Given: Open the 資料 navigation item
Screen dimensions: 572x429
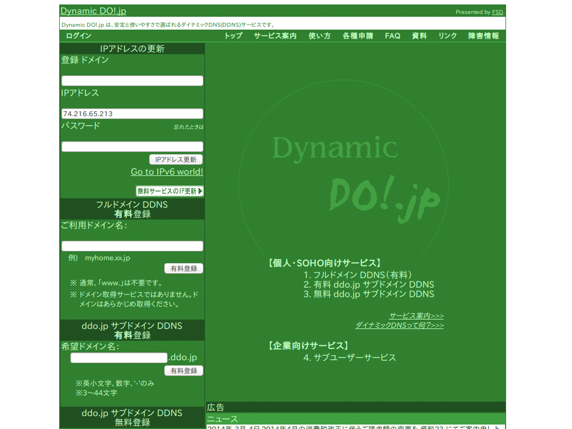Looking at the screenshot, I should [x=419, y=36].
